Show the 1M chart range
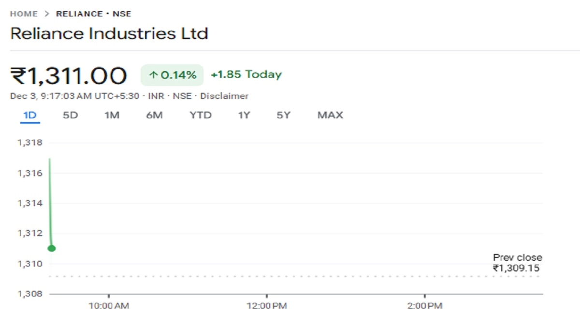The height and width of the screenshot is (326, 580). pyautogui.click(x=112, y=115)
